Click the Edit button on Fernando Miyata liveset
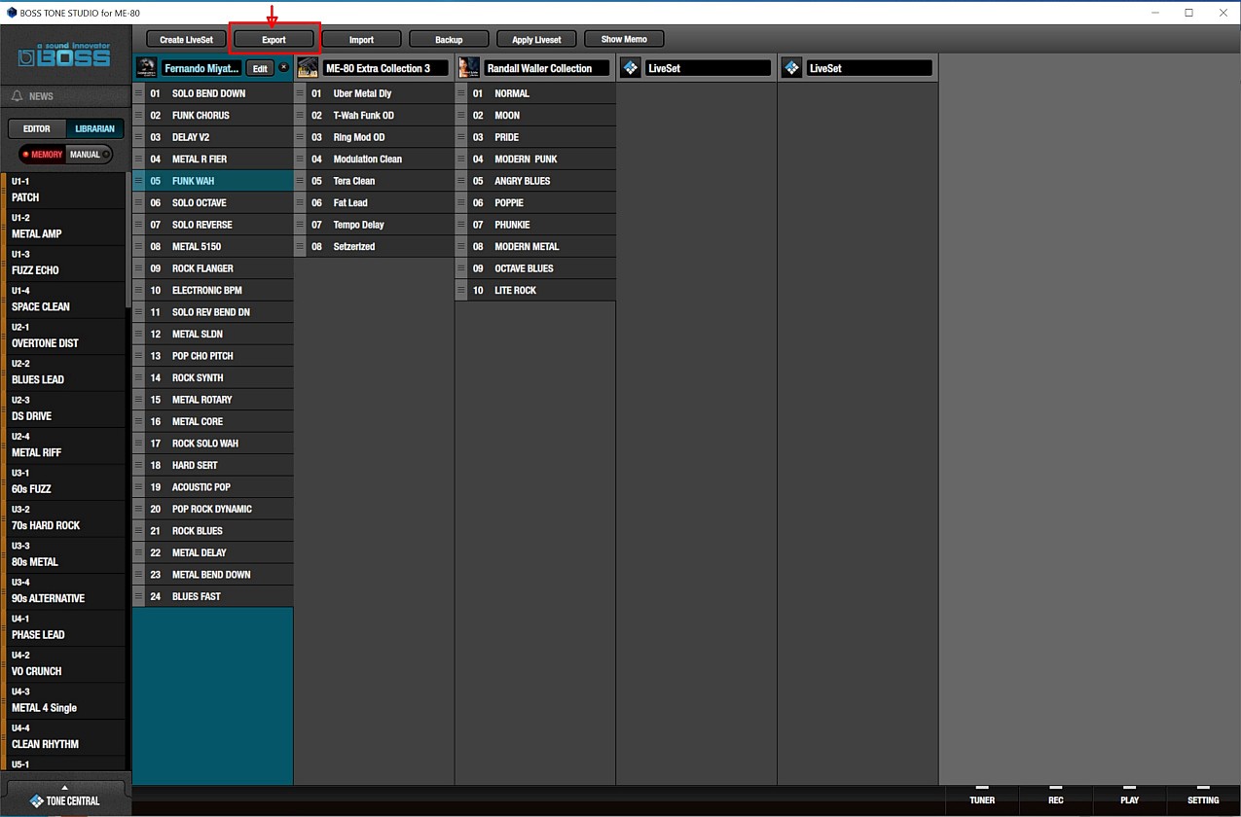Screen dimensions: 1241x817 pos(260,68)
